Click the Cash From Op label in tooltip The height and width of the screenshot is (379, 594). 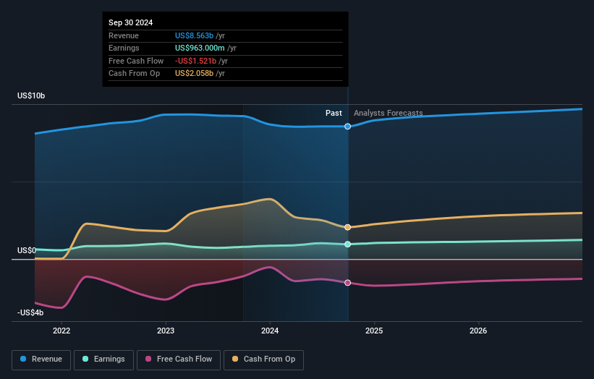tap(134, 74)
